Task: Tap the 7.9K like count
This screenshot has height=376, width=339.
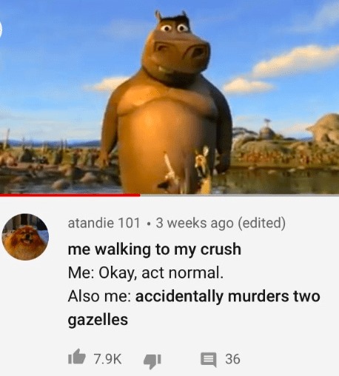Action: point(107,359)
